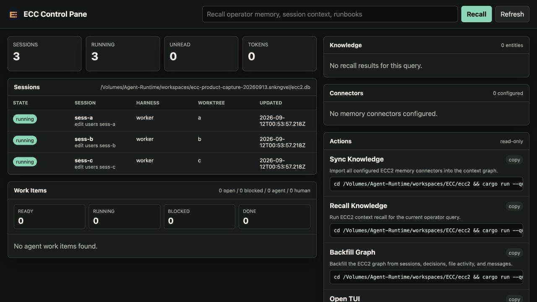
Task: Click the TOKENS stat card
Action: pyautogui.click(x=279, y=54)
